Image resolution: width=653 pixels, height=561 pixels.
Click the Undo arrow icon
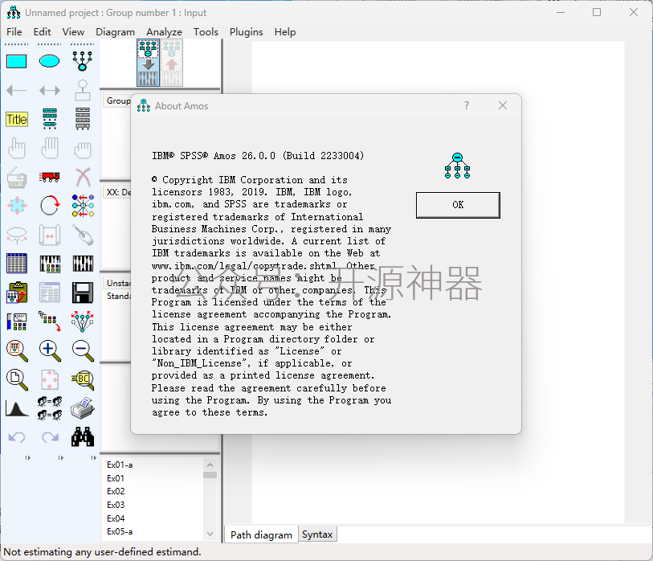17,437
